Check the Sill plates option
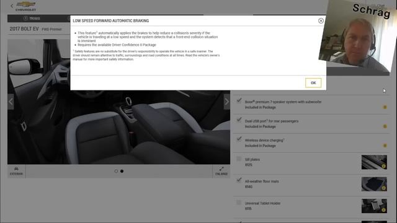This screenshot has height=223, width=397. tap(239, 159)
